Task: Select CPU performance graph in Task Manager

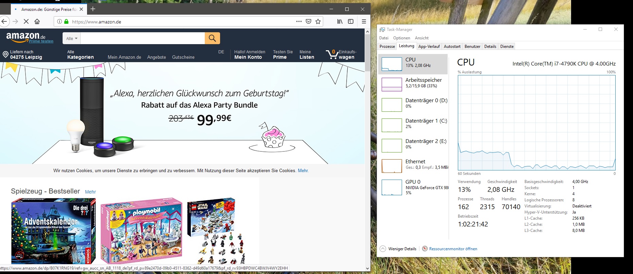Action: point(413,64)
